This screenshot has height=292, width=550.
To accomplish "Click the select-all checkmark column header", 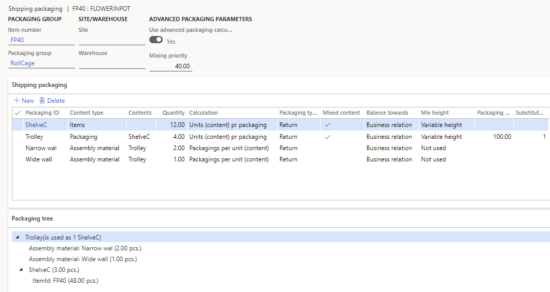I will tap(18, 113).
